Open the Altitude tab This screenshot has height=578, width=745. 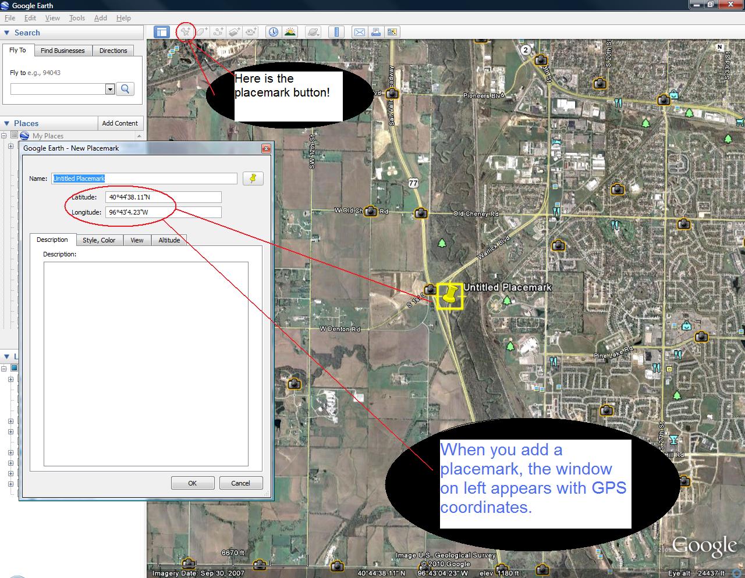(169, 240)
